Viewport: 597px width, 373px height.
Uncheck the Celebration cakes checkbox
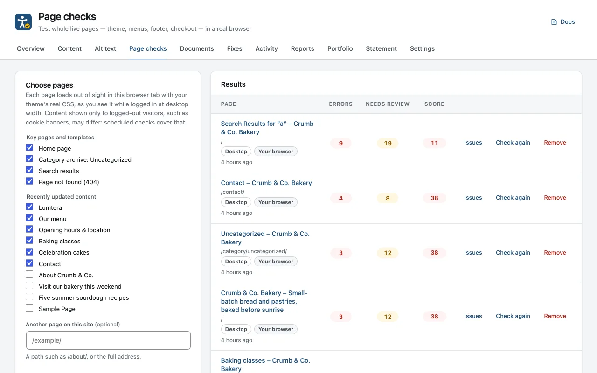tap(29, 252)
